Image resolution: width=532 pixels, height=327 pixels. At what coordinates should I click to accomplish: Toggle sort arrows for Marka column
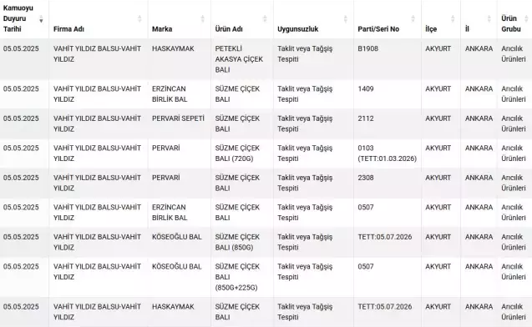click(x=203, y=18)
